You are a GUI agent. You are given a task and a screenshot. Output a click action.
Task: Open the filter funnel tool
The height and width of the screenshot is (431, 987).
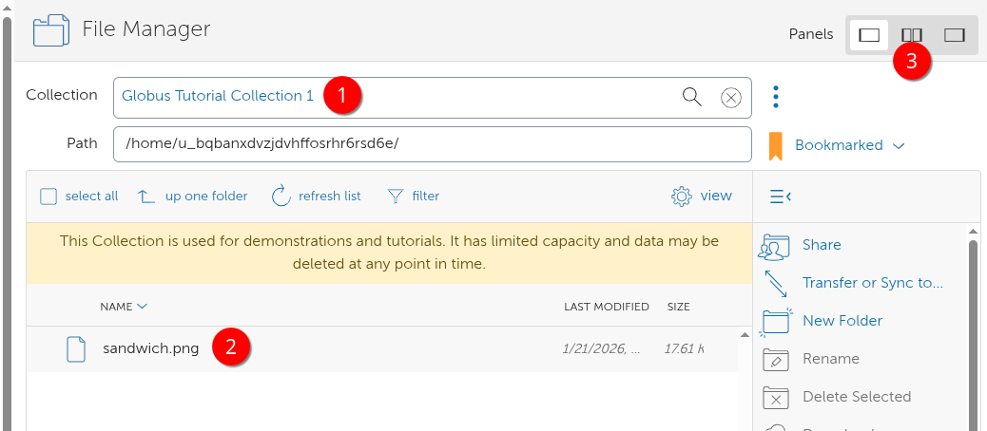coord(396,197)
